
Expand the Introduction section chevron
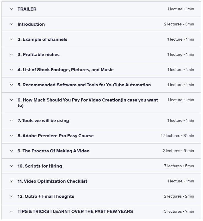coord(11,24)
